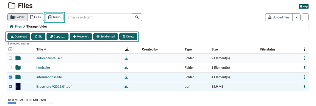The image size is (316, 106).
Task: Open the Broschure V2026.01.pdf file
Action: 54,87
